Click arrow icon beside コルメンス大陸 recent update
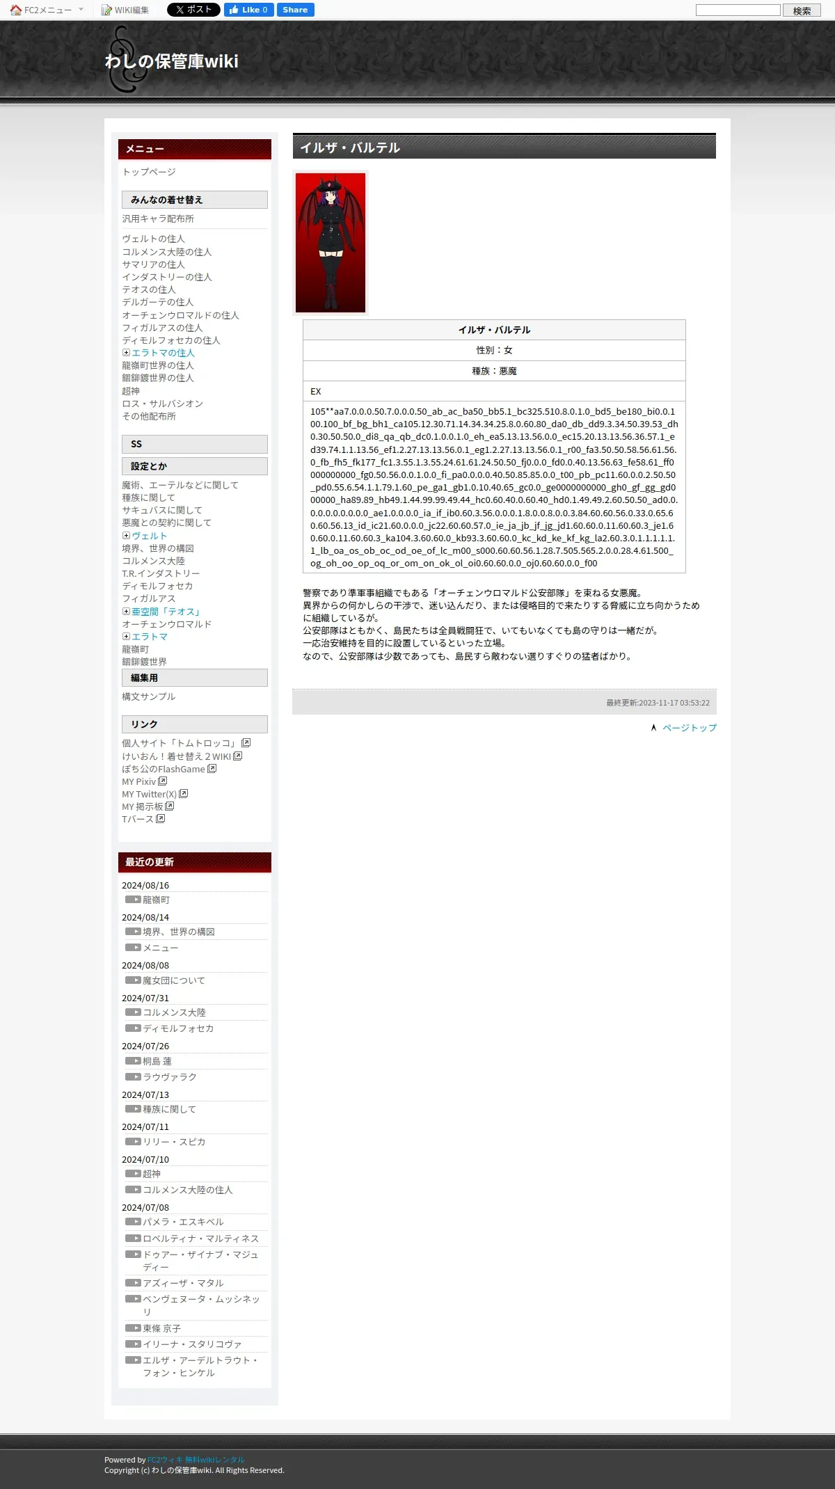Image resolution: width=835 pixels, height=1489 pixels. [x=133, y=1012]
